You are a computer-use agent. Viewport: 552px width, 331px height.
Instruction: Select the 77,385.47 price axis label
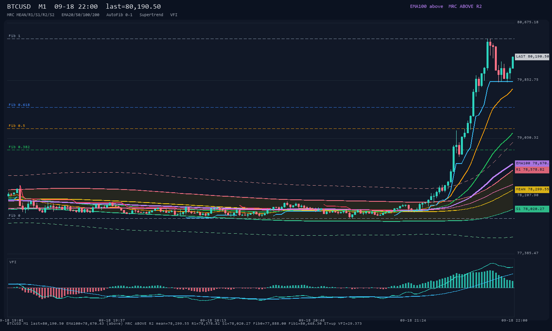click(528, 253)
